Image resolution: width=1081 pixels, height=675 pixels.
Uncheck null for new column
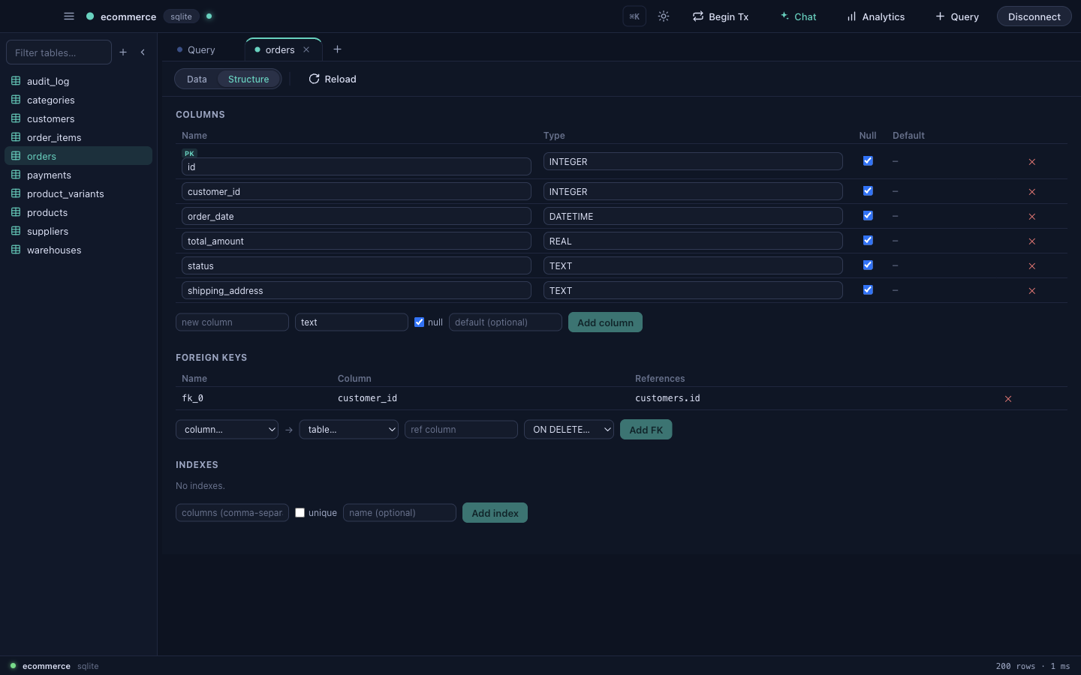(x=419, y=322)
